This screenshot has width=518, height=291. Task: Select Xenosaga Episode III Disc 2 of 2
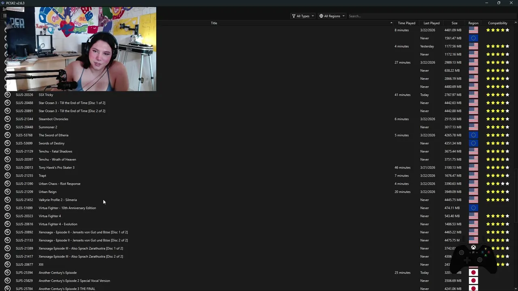tap(81, 256)
